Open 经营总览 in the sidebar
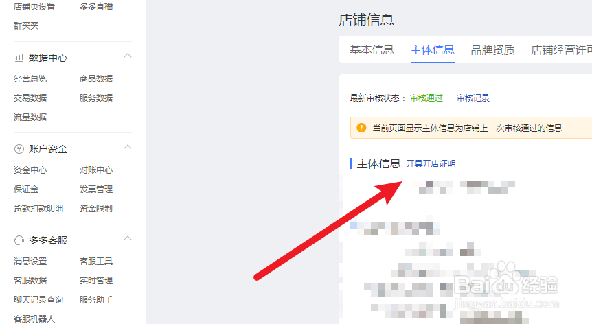This screenshot has height=324, width=592. (x=30, y=79)
